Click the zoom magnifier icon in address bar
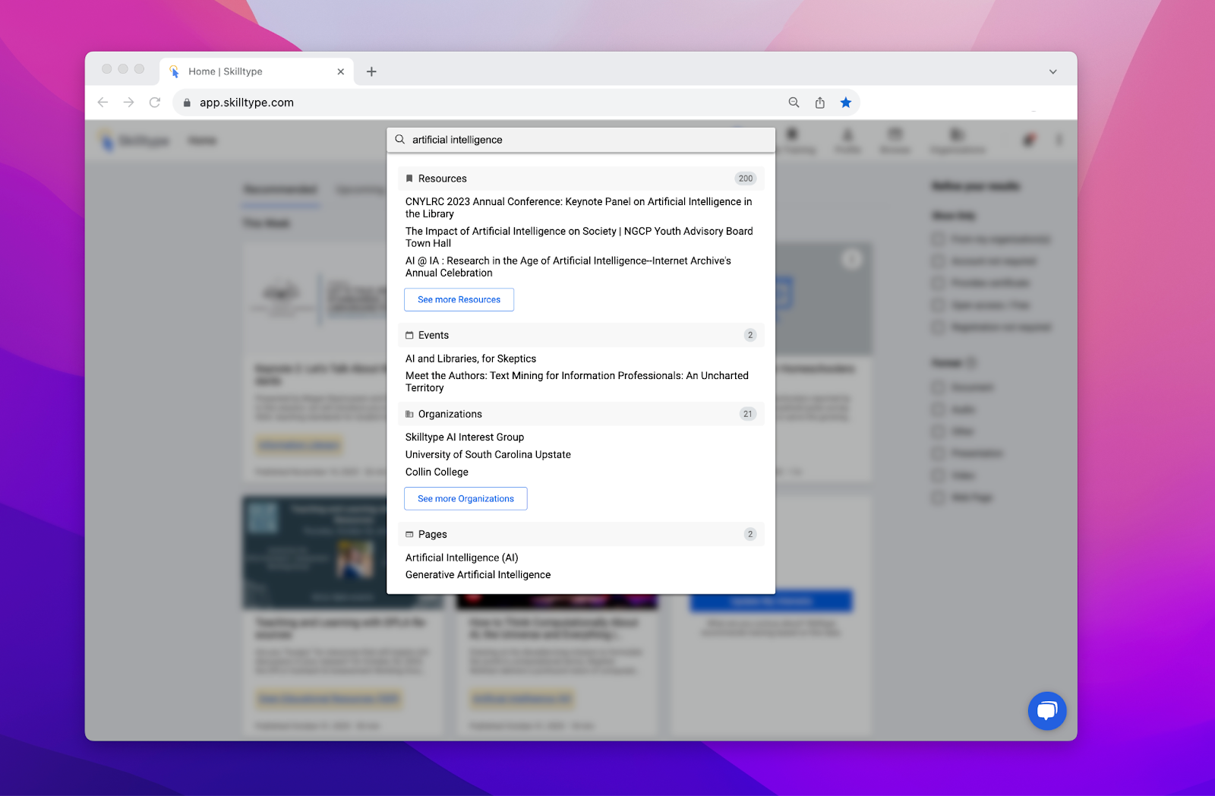Screen dimensions: 1215x796 (794, 103)
